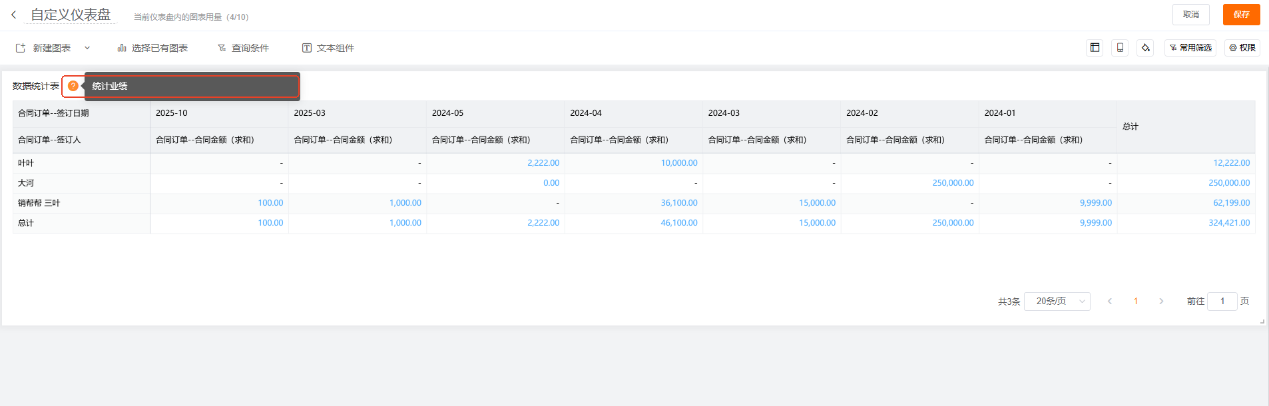Click the 324,421.00 grand total value
The width and height of the screenshot is (1269, 406).
click(x=1229, y=223)
